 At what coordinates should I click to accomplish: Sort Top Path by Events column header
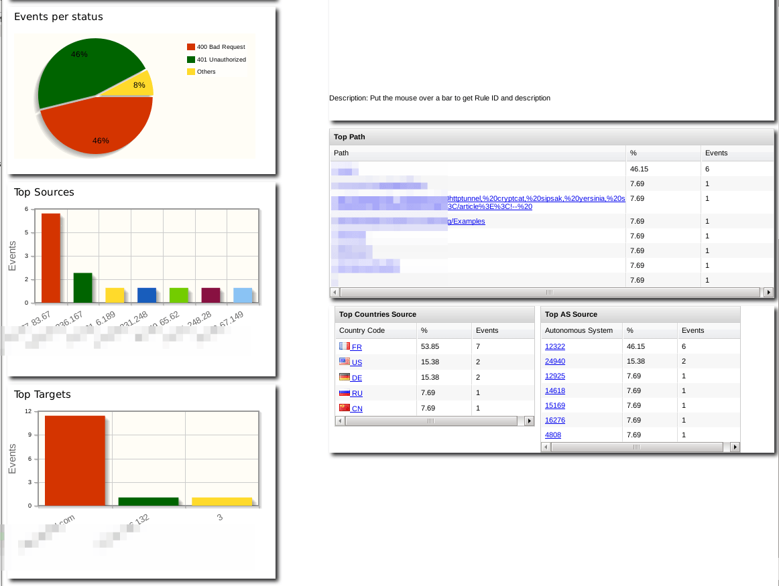click(x=716, y=153)
